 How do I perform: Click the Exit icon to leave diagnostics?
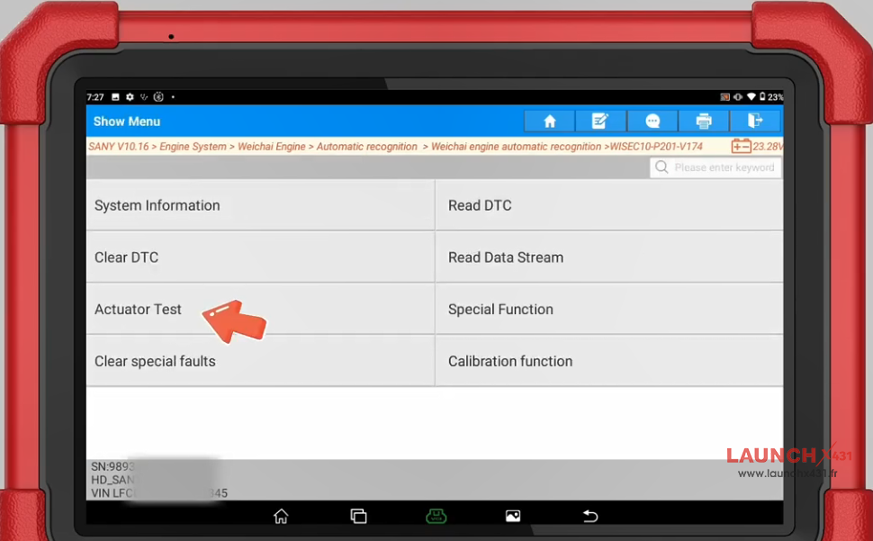pyautogui.click(x=755, y=121)
